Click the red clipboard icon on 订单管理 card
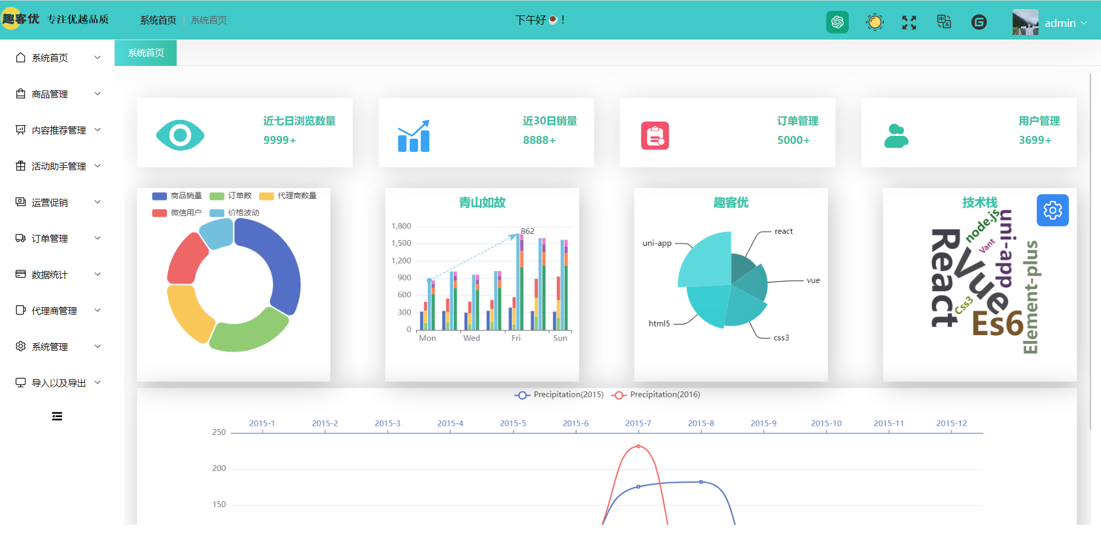The width and height of the screenshot is (1101, 534). (655, 136)
